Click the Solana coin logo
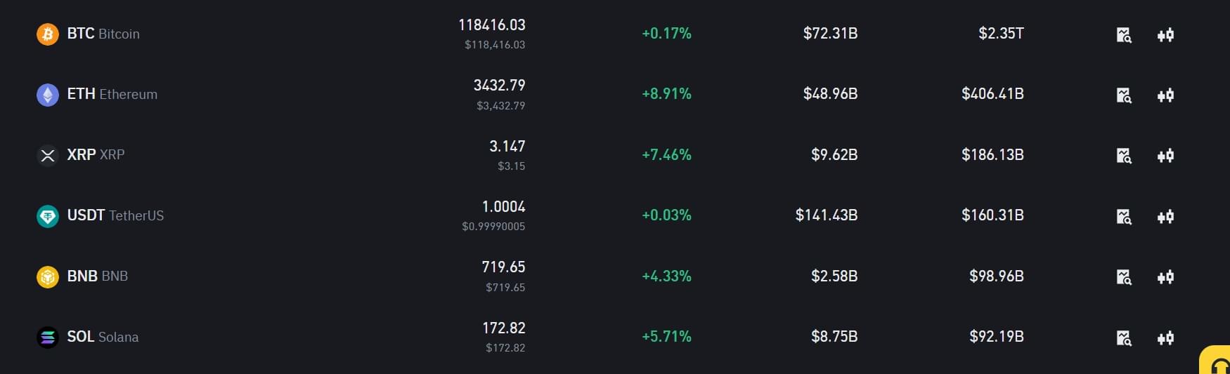 (47, 338)
